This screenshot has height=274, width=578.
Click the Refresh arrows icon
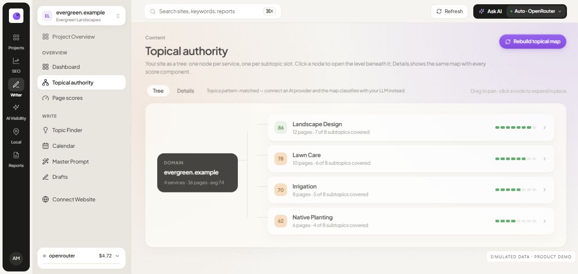(x=439, y=11)
